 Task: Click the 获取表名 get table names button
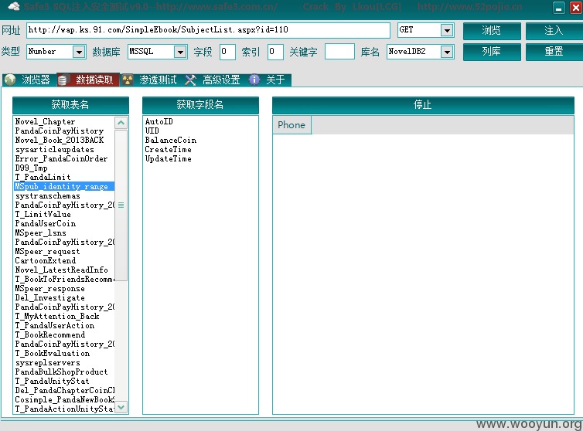pos(70,105)
